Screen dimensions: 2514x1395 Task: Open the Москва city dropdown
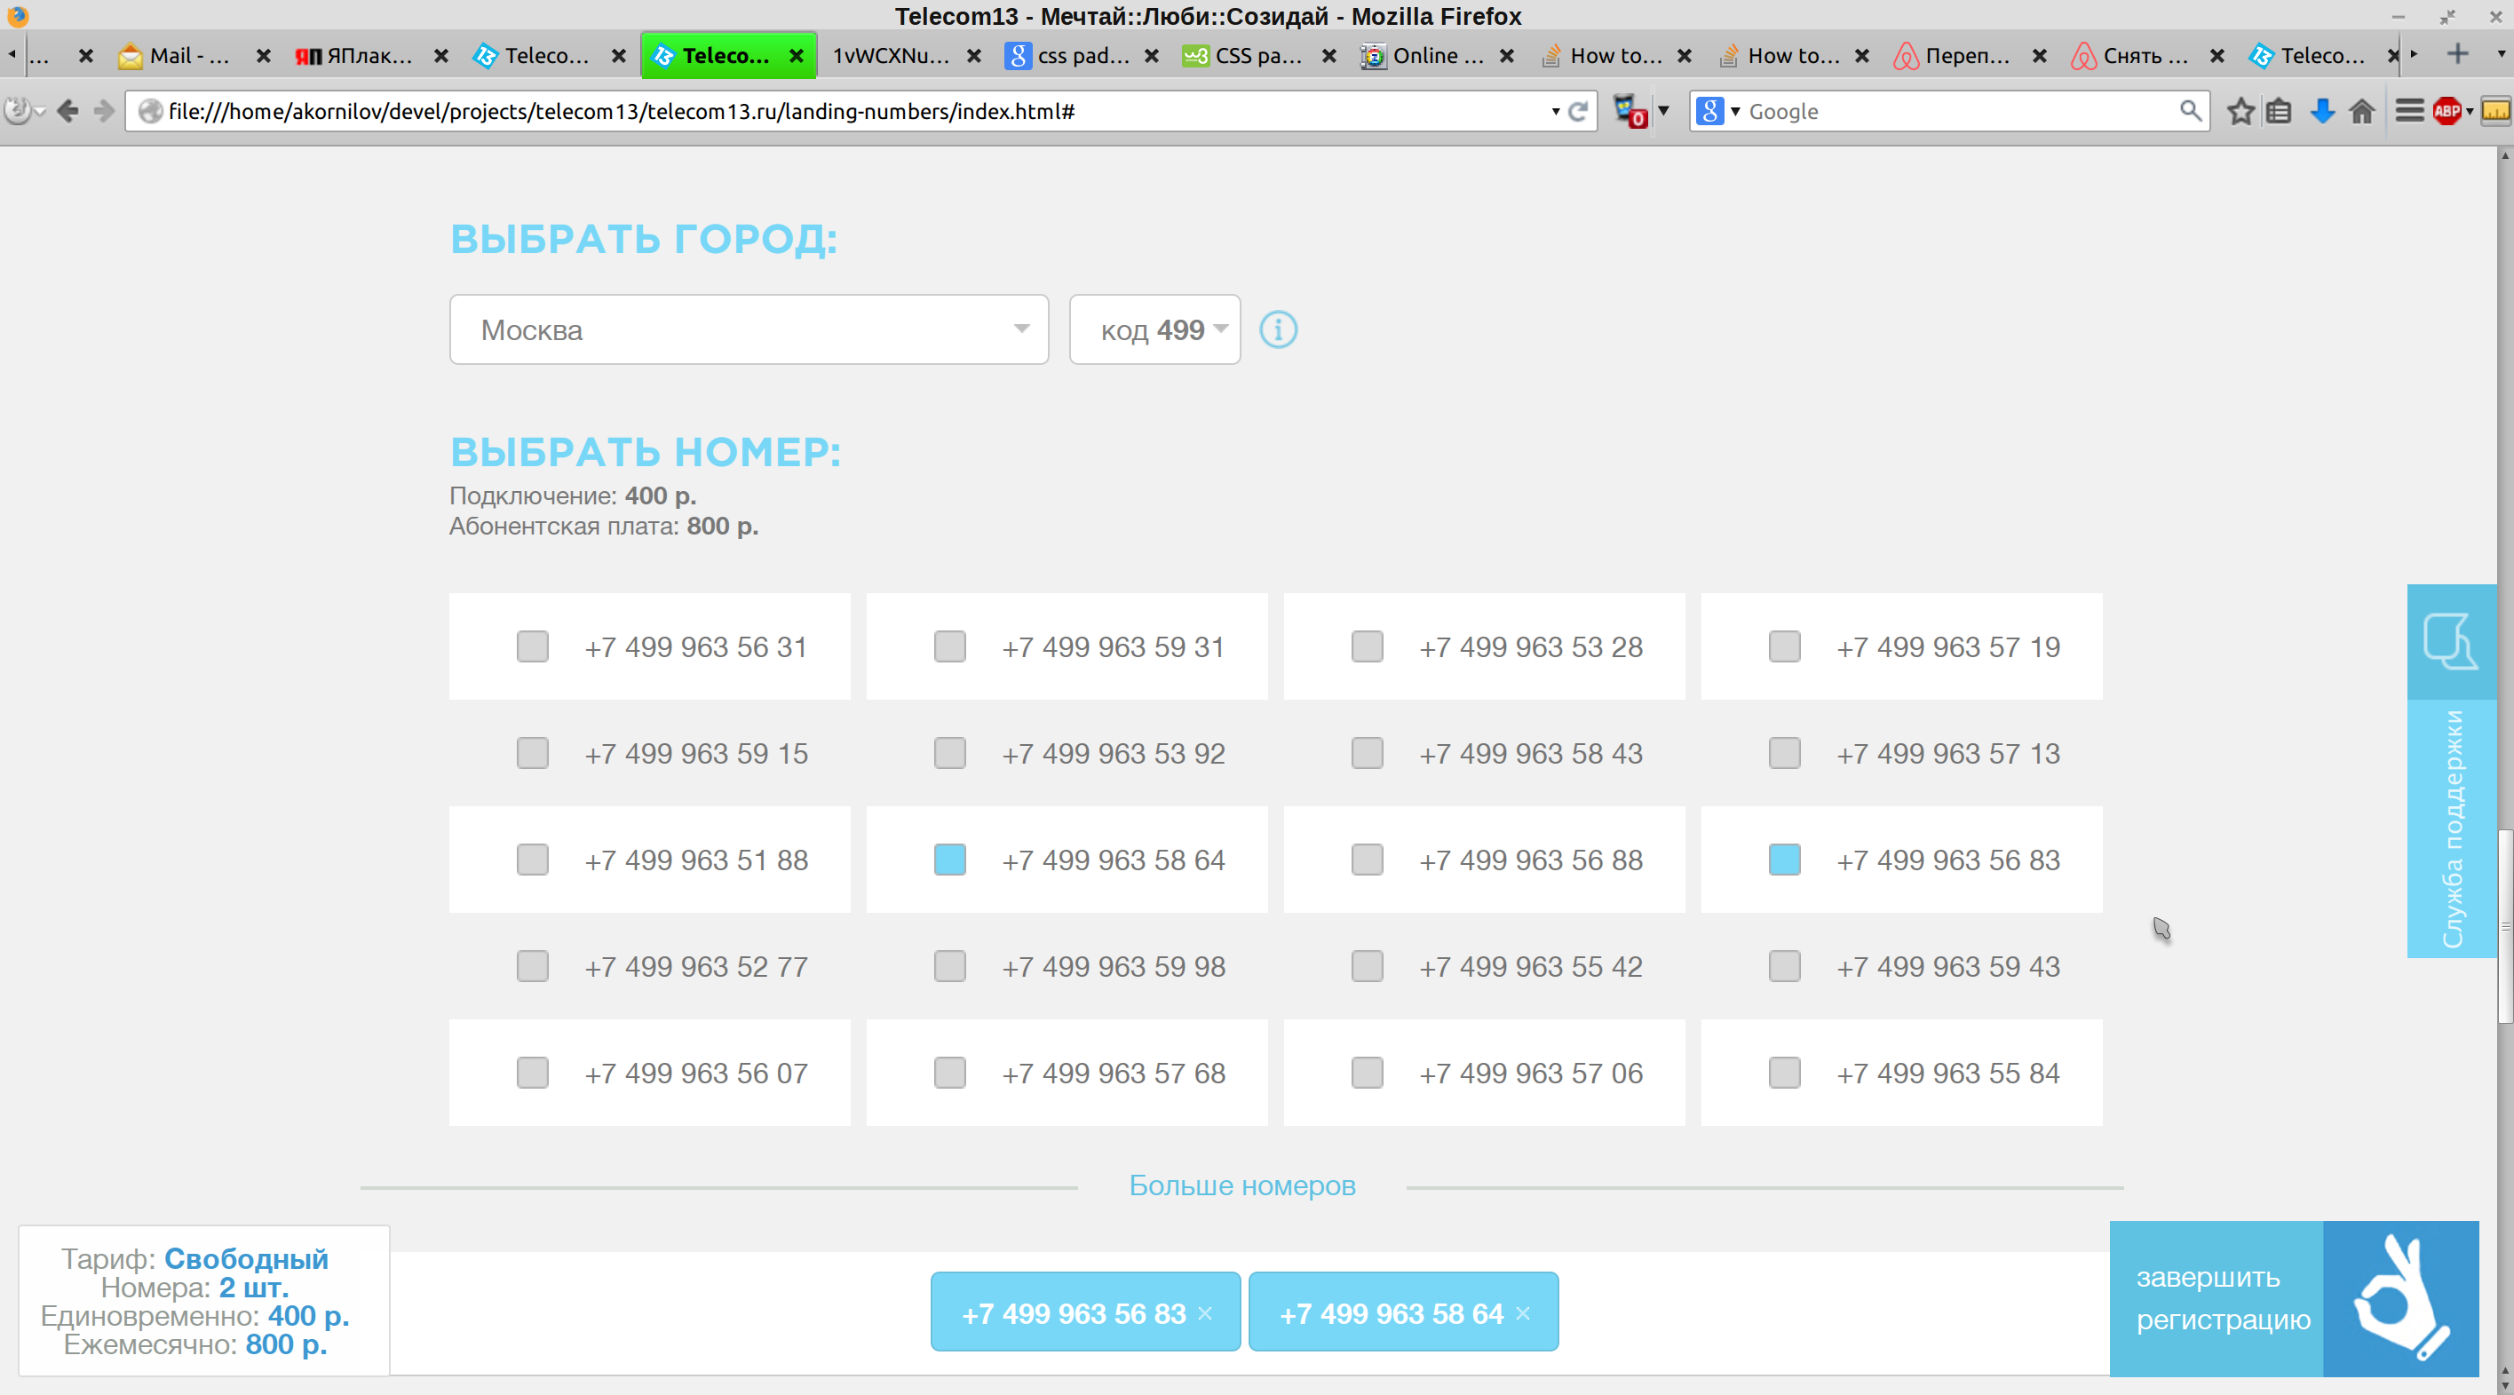749,330
